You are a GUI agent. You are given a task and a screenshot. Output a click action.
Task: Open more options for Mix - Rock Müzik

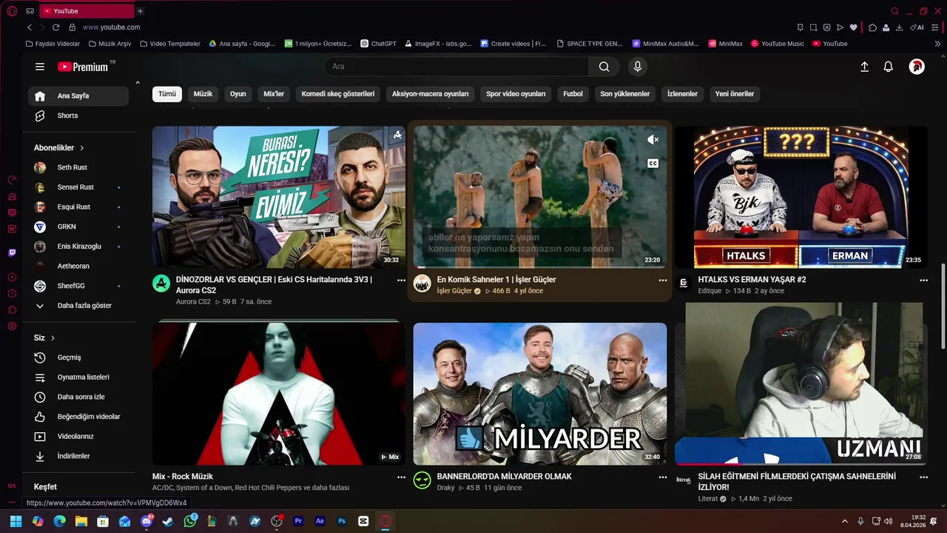(402, 477)
